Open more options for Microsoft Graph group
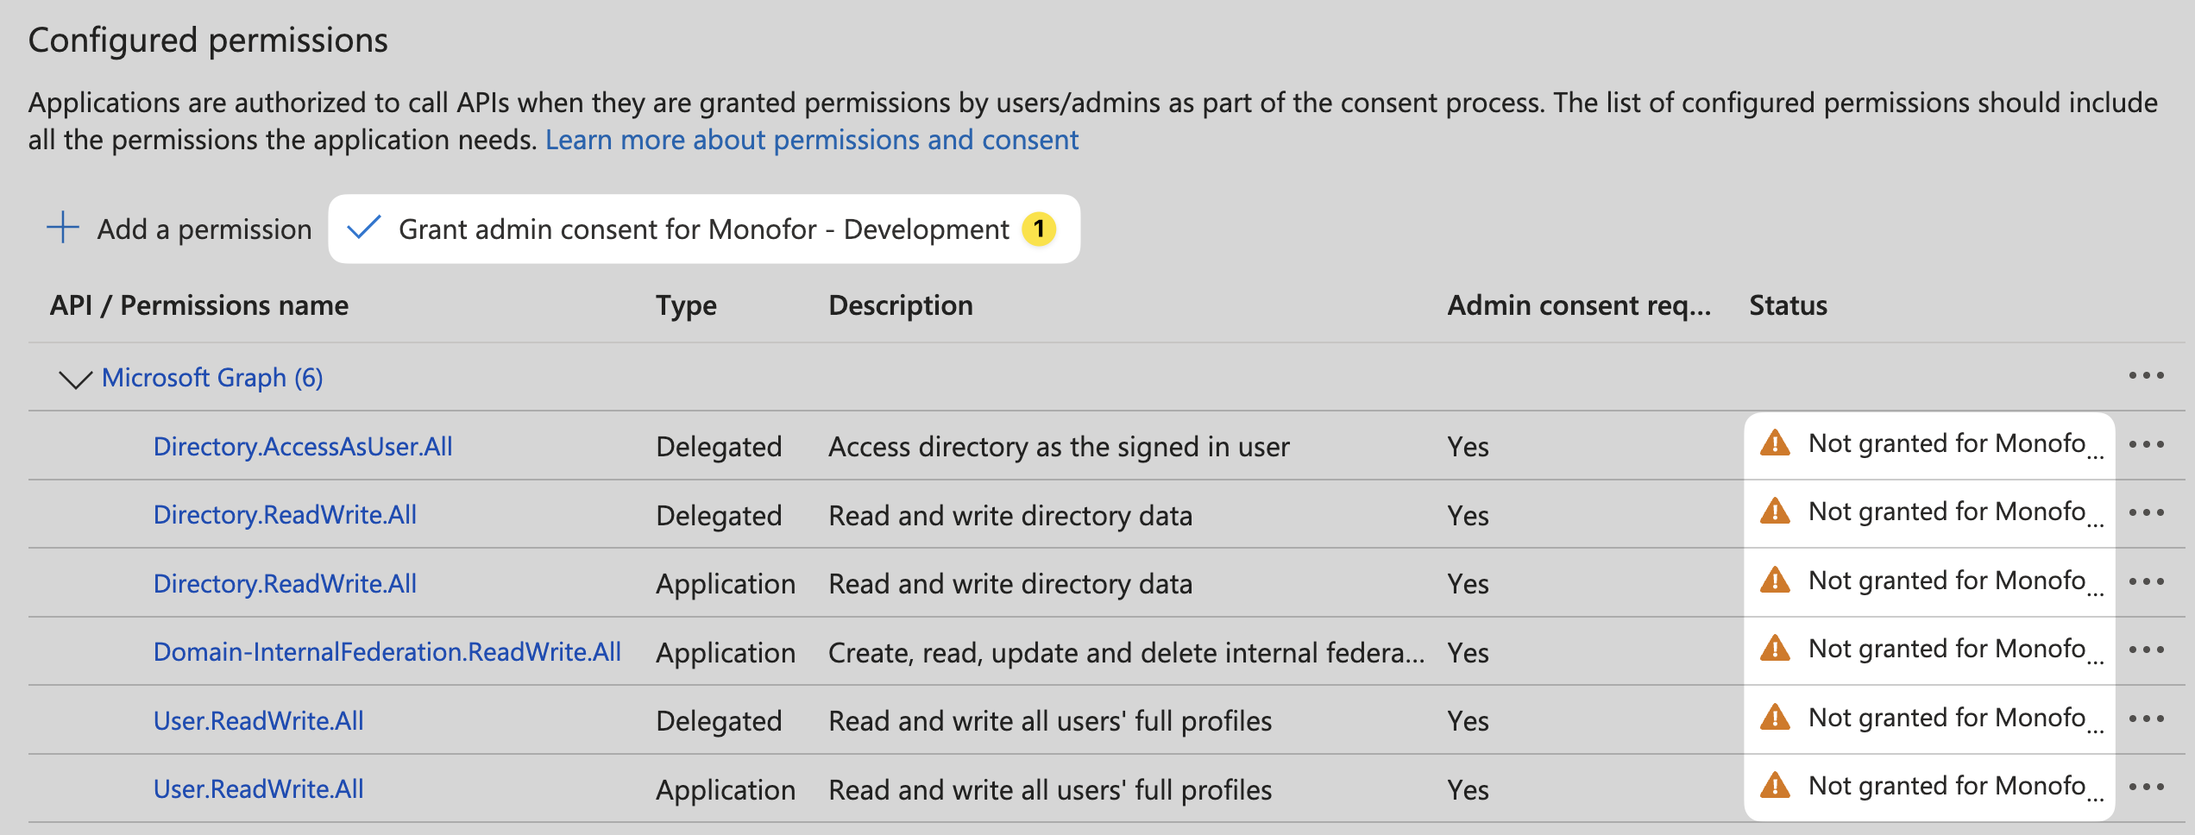The height and width of the screenshot is (835, 2195). [x=2146, y=376]
